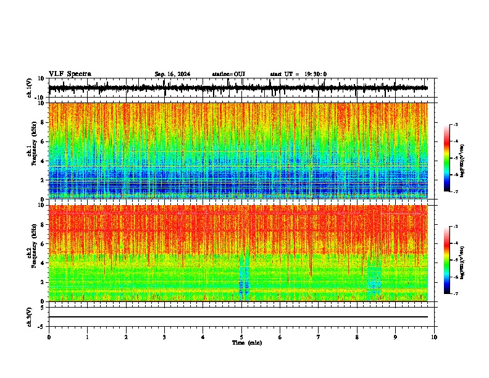This screenshot has height=378, width=489.
Task: Click the time axis tick label '10'
Action: (x=434, y=337)
